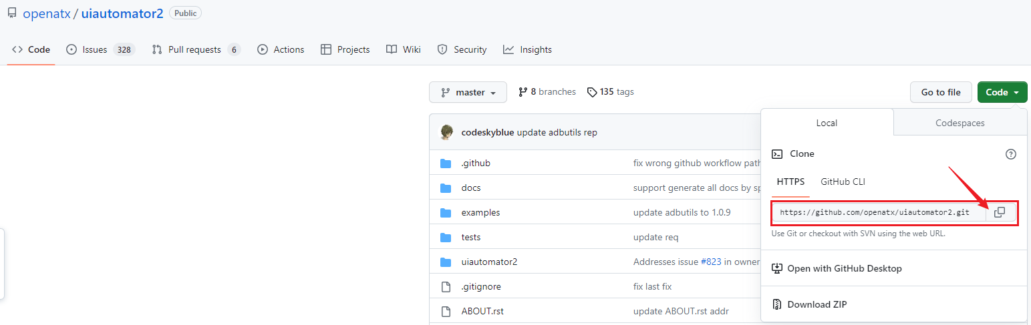Open the update adbutils to 1.0.9 commit
Viewport: 1031px width, 325px height.
click(682, 212)
